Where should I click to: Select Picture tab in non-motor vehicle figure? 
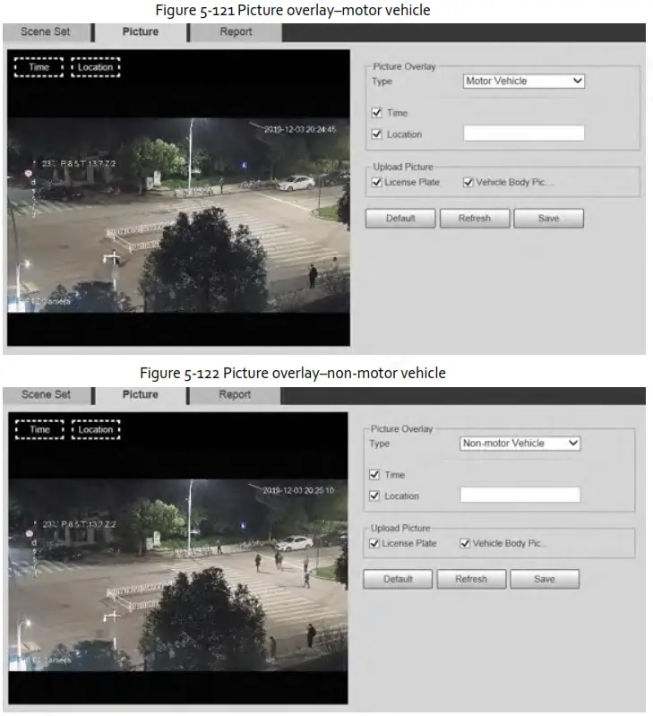pos(141,395)
